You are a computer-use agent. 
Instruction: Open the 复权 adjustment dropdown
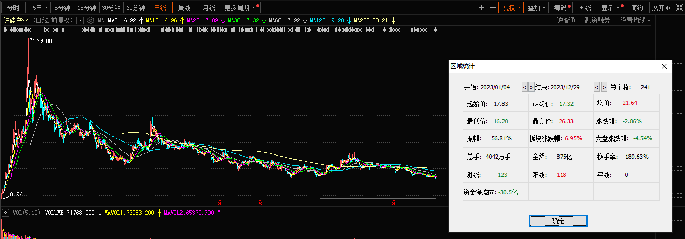[511, 8]
